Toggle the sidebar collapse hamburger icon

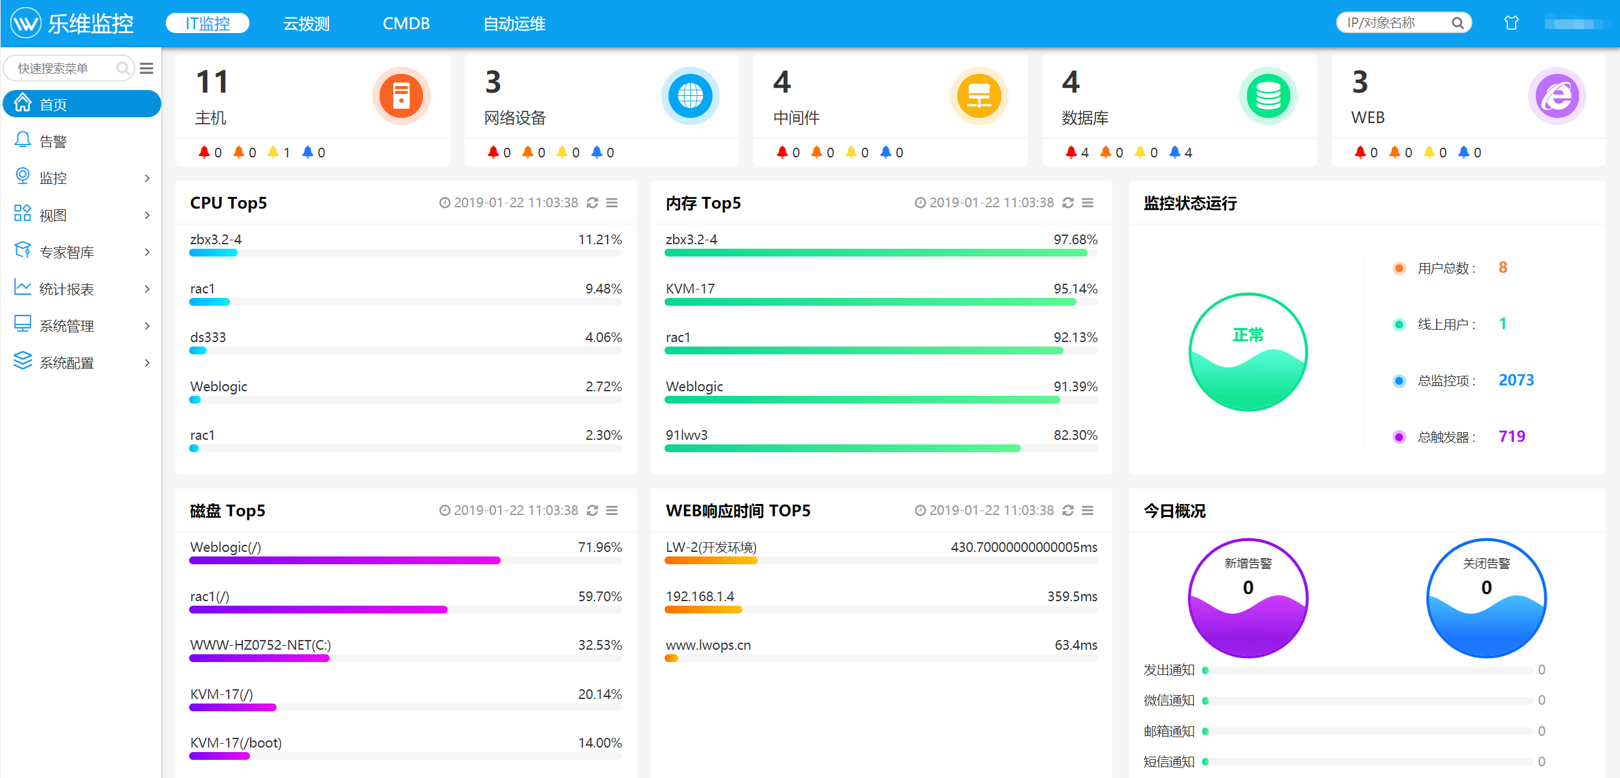[146, 68]
